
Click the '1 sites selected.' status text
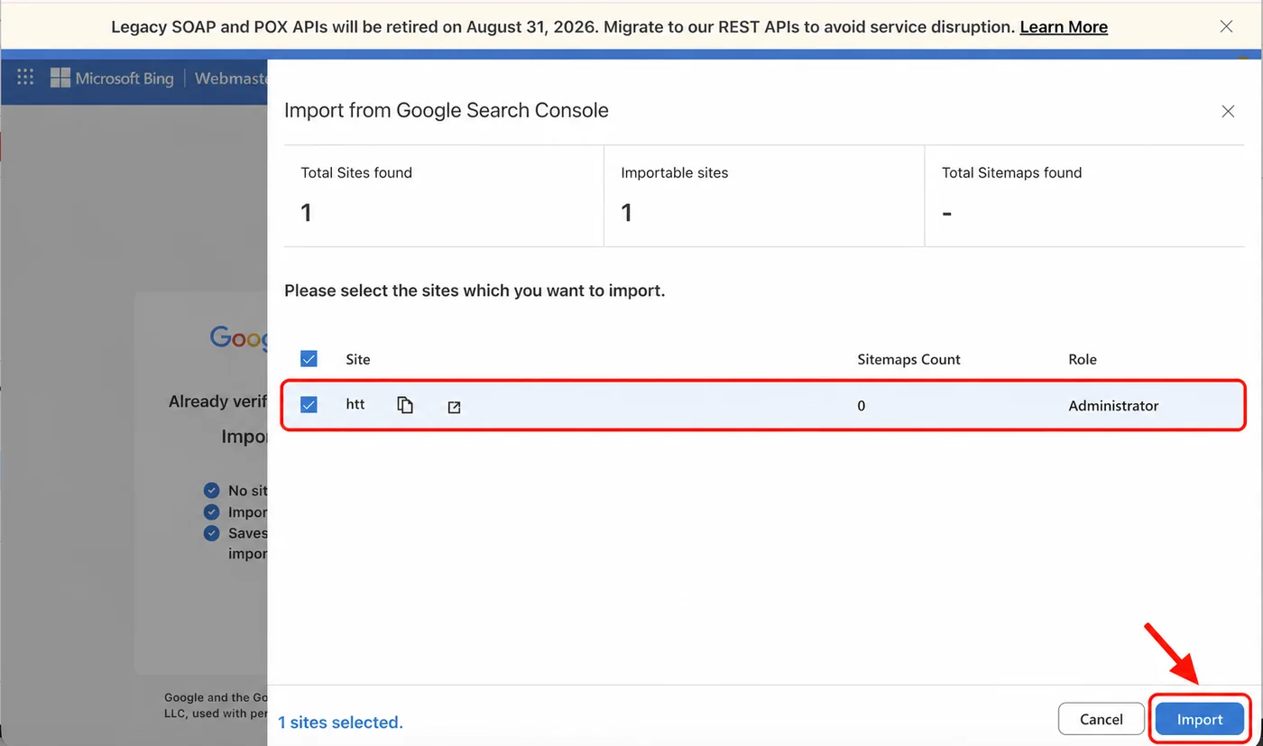pyautogui.click(x=340, y=723)
